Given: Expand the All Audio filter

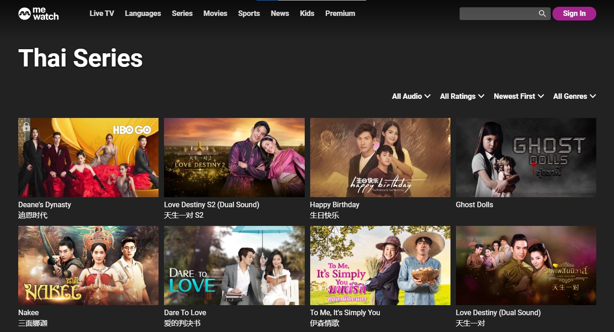Looking at the screenshot, I should point(411,96).
